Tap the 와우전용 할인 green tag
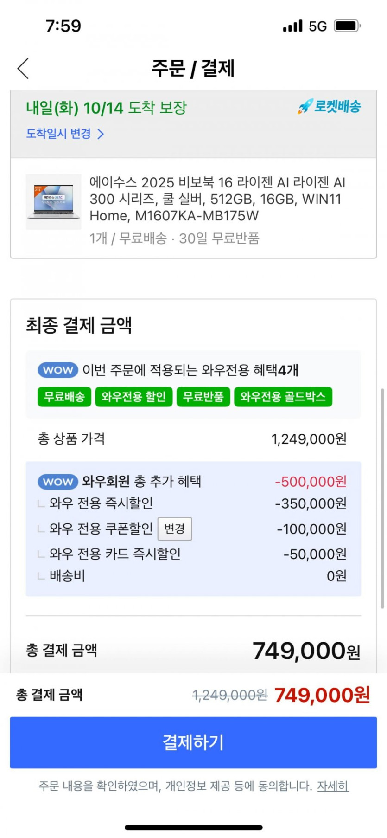This screenshot has height=838, width=387. (x=133, y=397)
